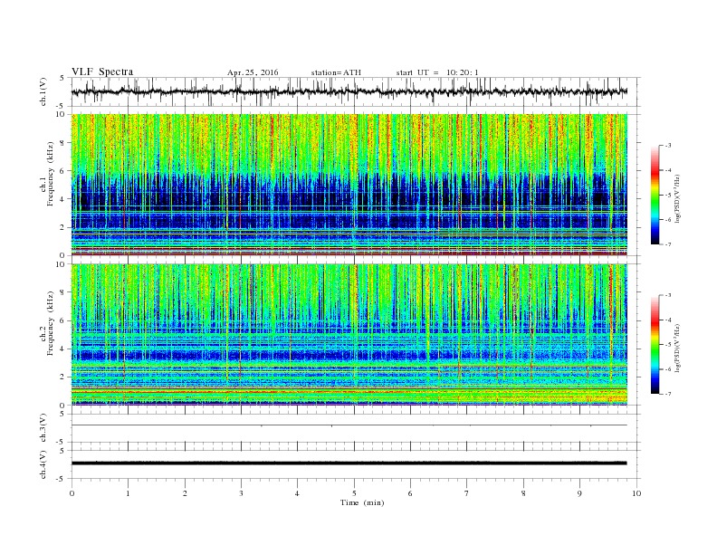Viewport: 717px width, 554px height.
Task: Click time-axis tick label "3" at the bottom
Action: coord(241,493)
